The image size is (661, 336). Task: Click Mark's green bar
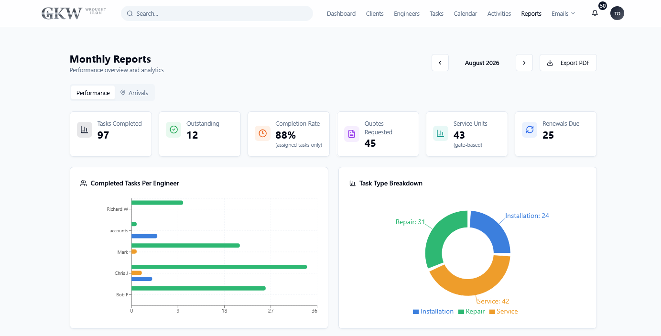pos(185,245)
